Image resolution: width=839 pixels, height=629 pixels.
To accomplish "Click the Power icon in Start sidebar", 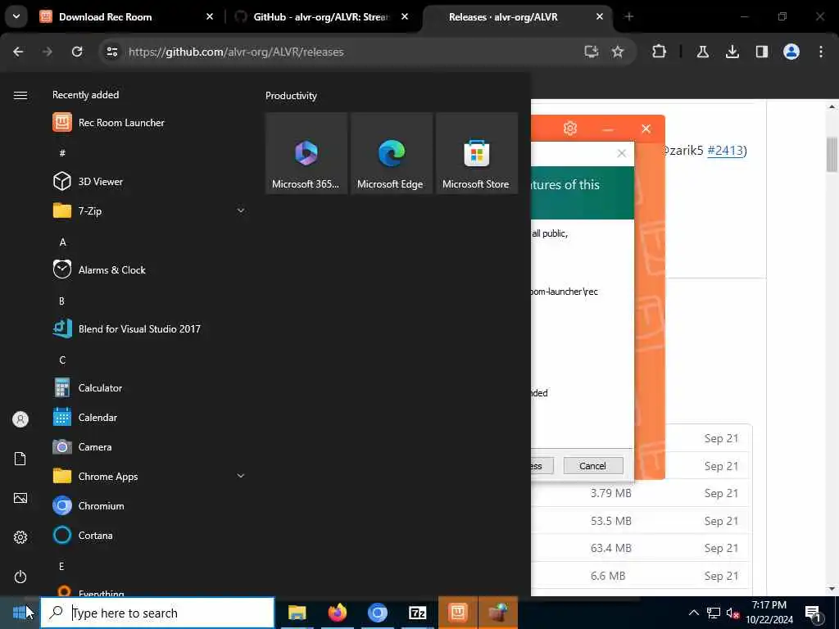I will (20, 577).
